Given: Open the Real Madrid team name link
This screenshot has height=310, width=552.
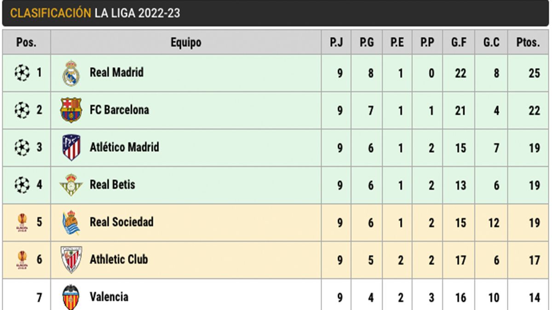Looking at the screenshot, I should (x=116, y=73).
